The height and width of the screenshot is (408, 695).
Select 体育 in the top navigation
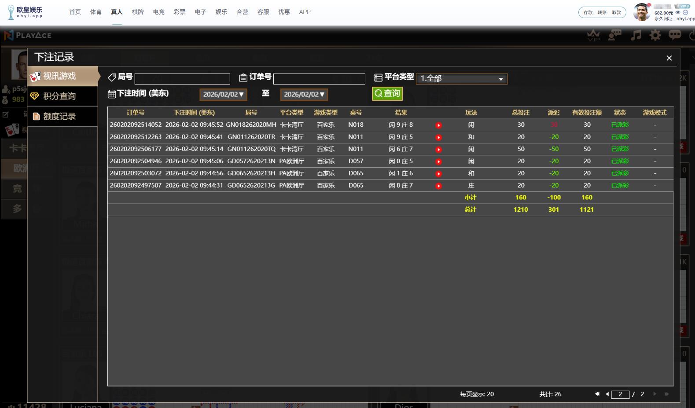96,12
